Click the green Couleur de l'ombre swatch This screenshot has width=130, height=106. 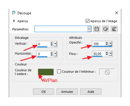[46, 72]
